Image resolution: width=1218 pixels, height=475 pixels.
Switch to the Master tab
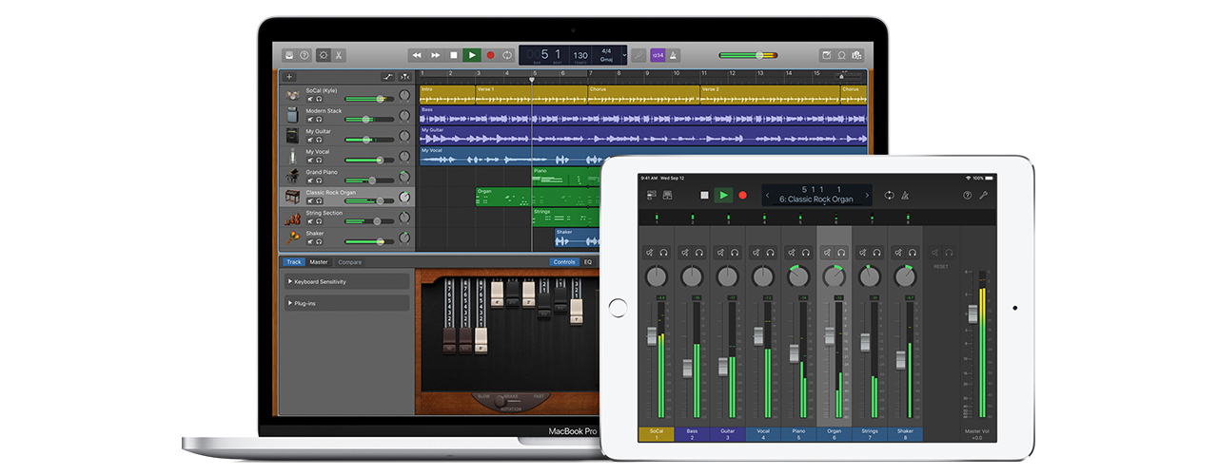click(x=319, y=262)
